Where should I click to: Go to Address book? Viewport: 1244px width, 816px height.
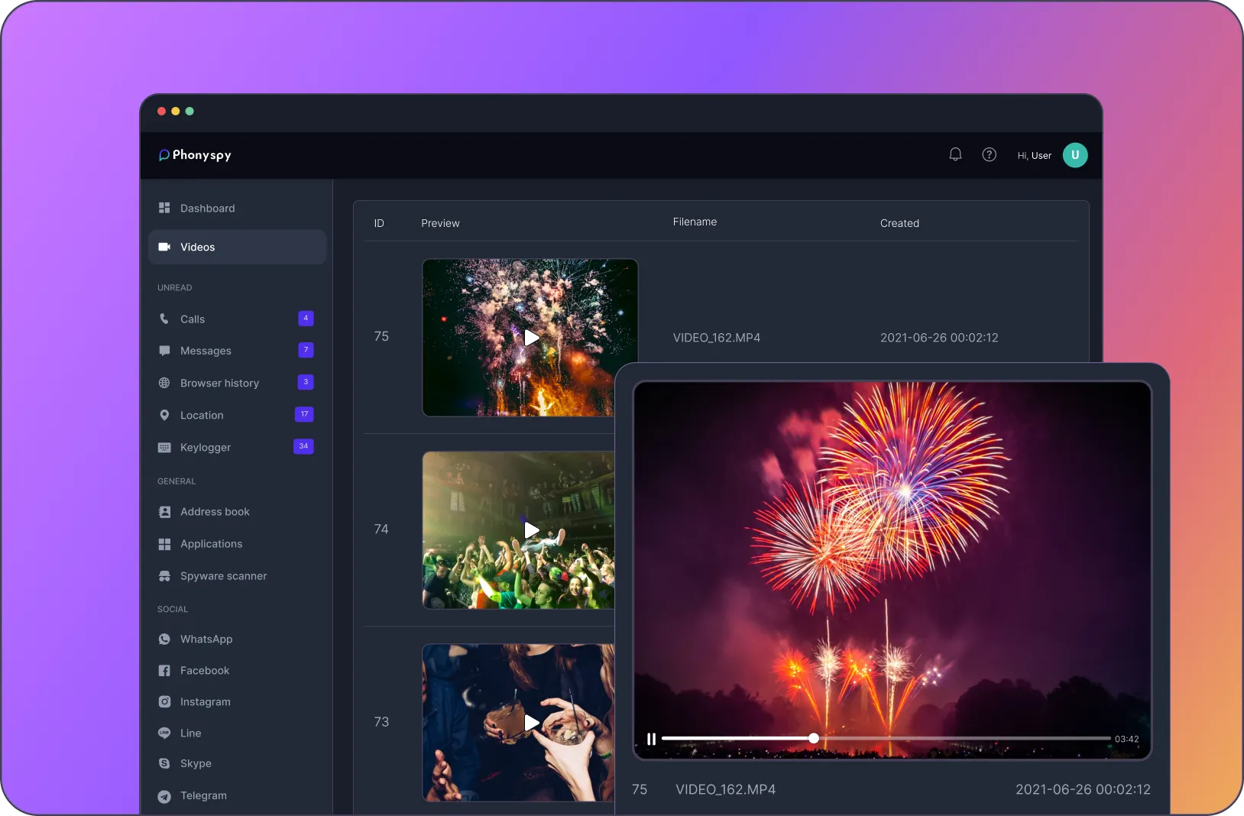tap(215, 512)
